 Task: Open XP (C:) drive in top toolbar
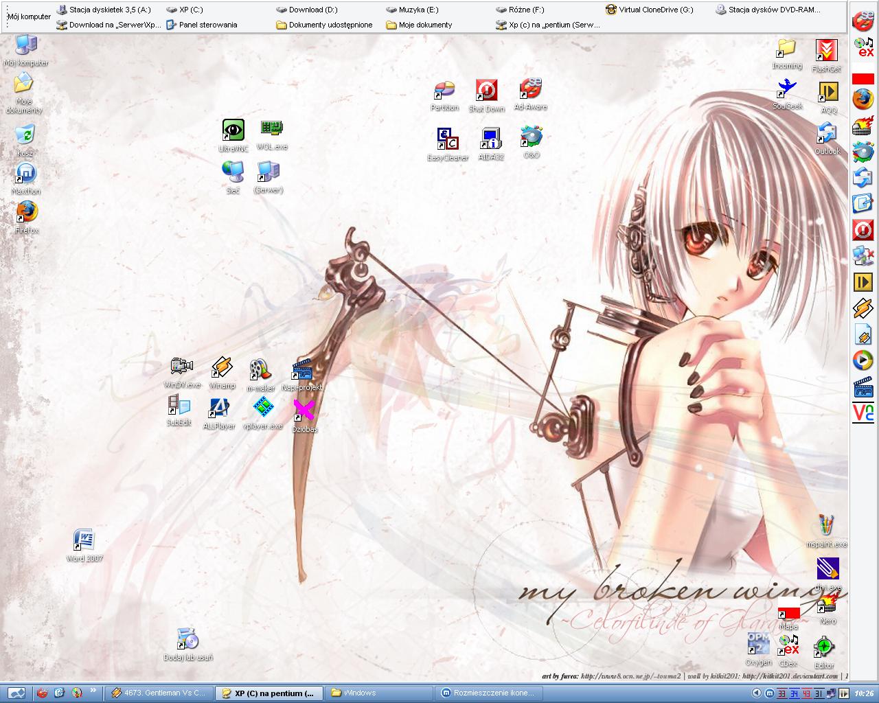click(x=185, y=10)
